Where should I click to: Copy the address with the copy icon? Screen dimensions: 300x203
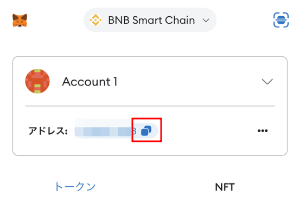(146, 131)
